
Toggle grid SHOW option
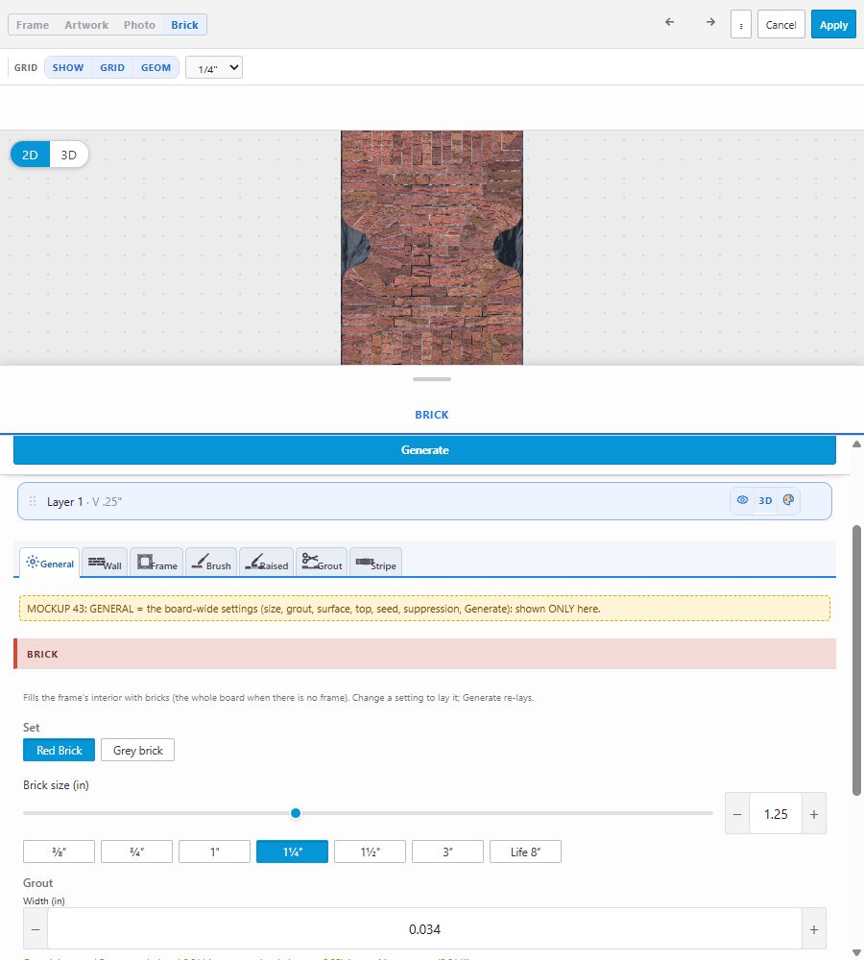point(68,67)
